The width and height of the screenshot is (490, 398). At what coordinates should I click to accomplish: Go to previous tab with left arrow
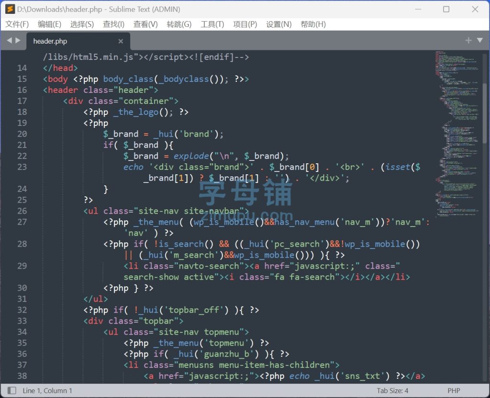[x=9, y=40]
